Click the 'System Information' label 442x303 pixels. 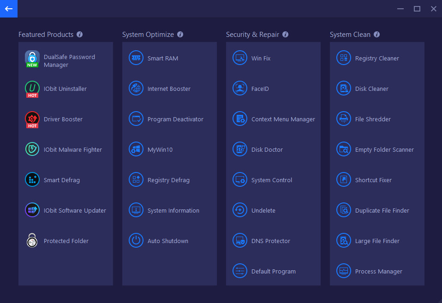(x=173, y=211)
